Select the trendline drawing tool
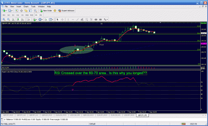The height and width of the screenshot is (126, 208). pos(77,20)
